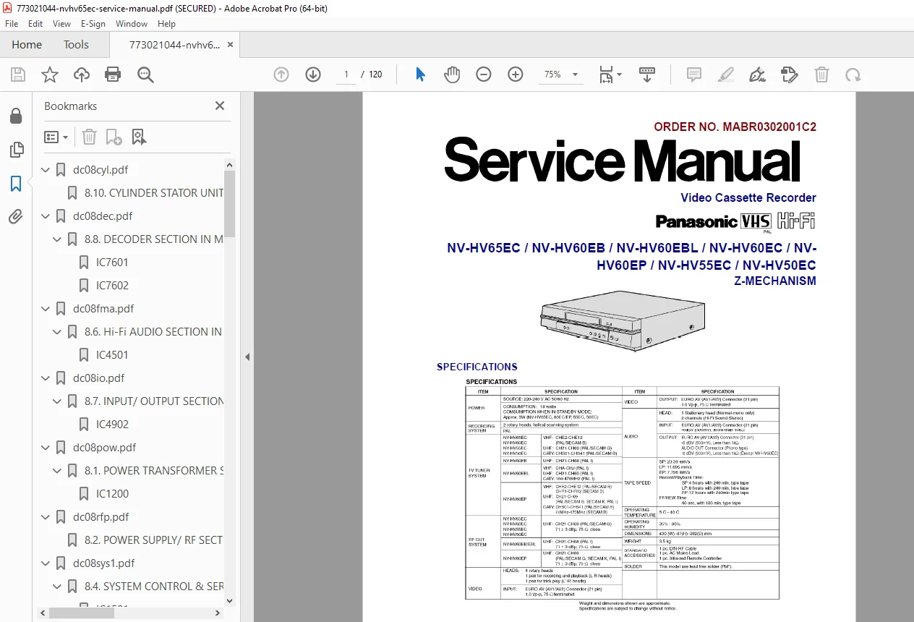The width and height of the screenshot is (914, 622).
Task: Open the Window menu
Action: 132,24
